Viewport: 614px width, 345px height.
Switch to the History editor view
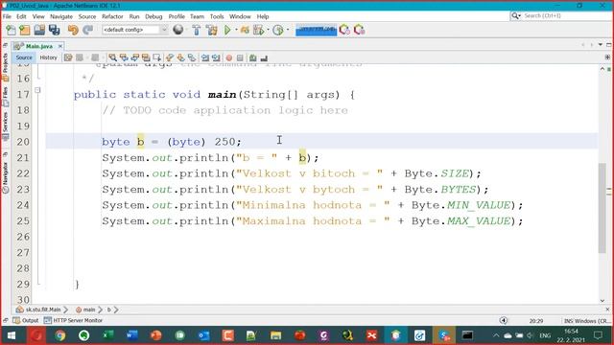pos(49,57)
